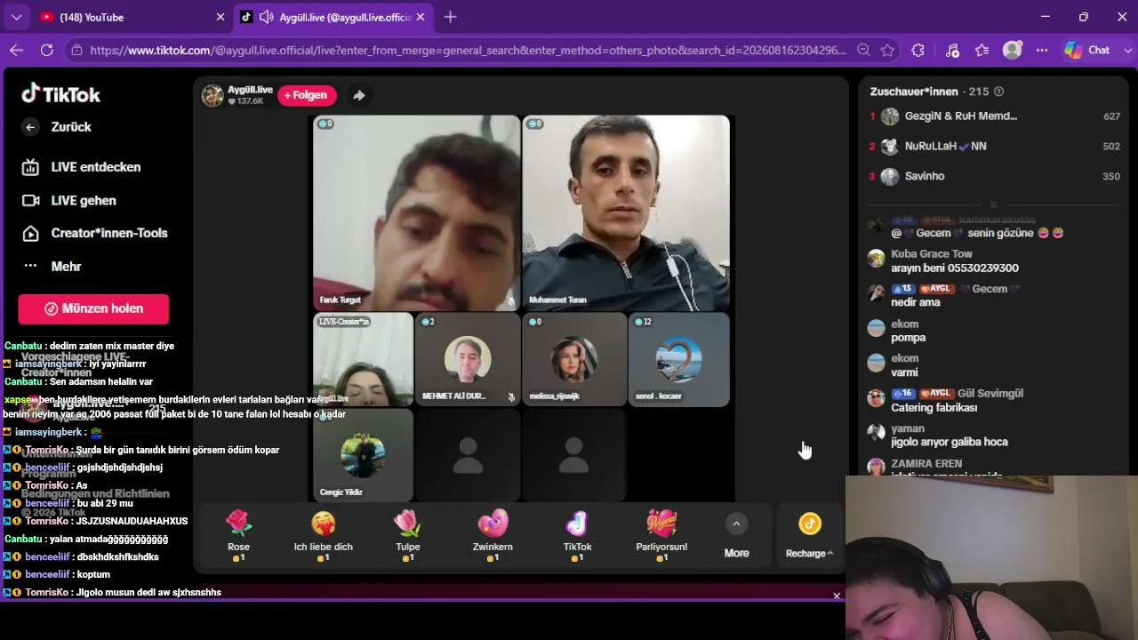Image resolution: width=1138 pixels, height=640 pixels.
Task: Open the media control music icon
Action: pyautogui.click(x=951, y=51)
